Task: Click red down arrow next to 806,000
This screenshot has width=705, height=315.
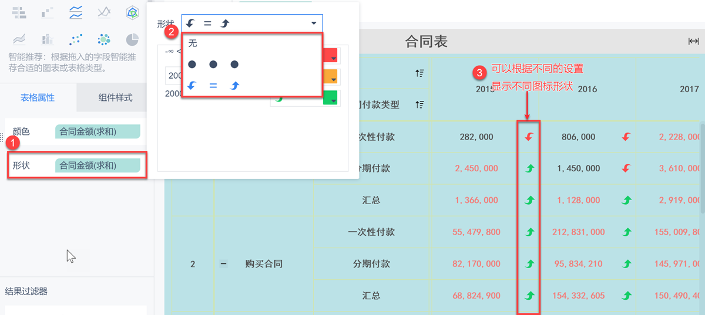Action: 626,137
